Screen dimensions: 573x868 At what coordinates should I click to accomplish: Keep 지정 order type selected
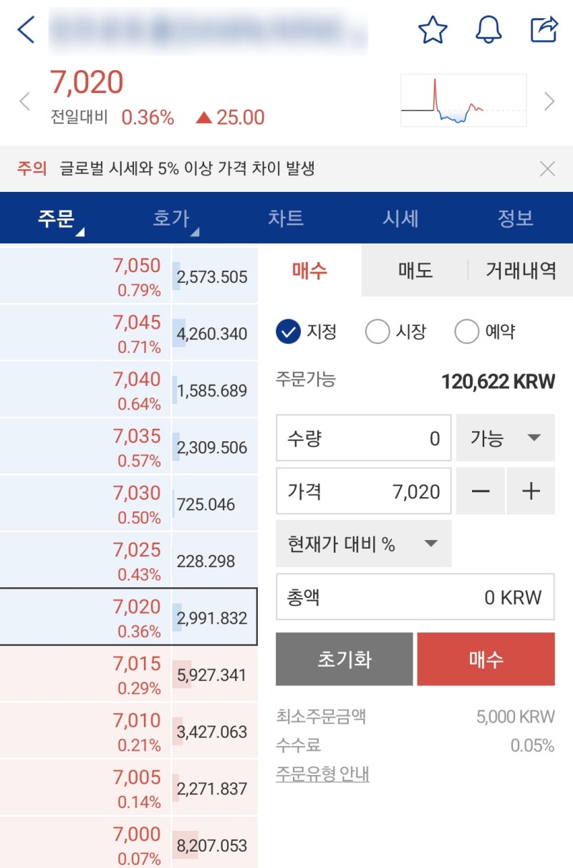(x=289, y=331)
